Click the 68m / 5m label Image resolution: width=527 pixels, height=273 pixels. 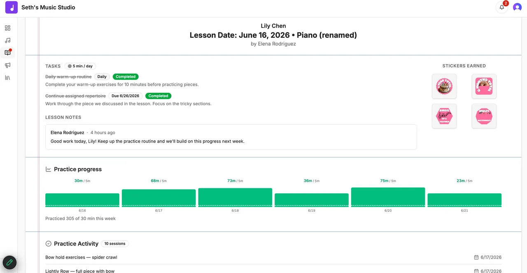159,180
